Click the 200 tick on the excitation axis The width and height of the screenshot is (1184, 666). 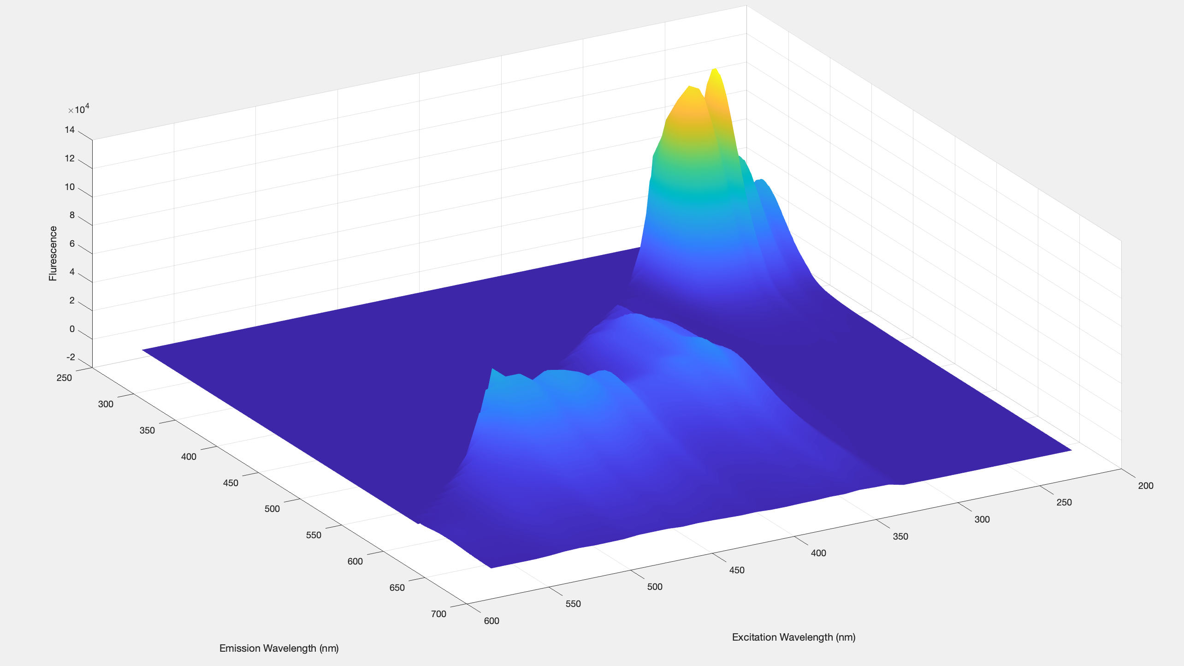(1145, 486)
